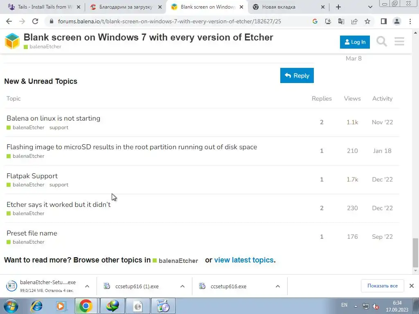
Task: Go forward with the forward arrow
Action: [x=22, y=21]
